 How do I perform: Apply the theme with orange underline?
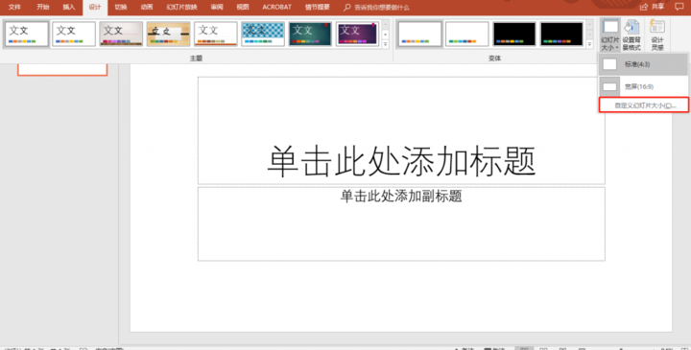pos(216,34)
